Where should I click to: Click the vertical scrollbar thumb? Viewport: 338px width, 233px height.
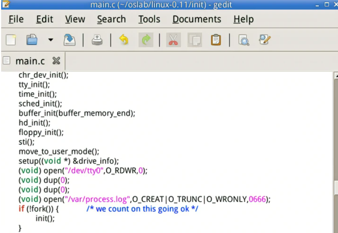pyautogui.click(x=335, y=187)
